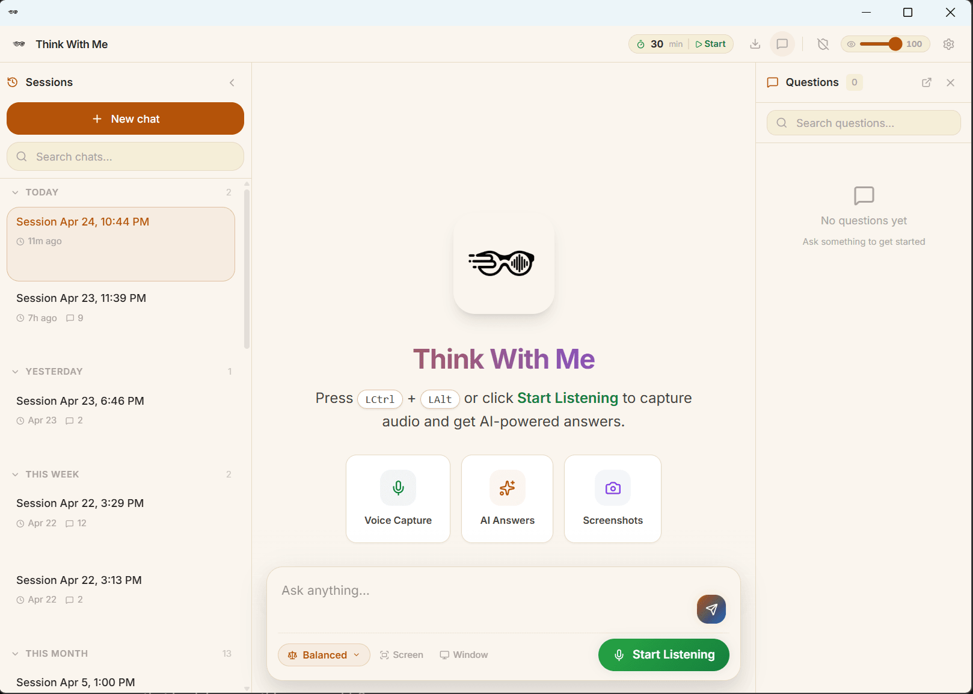
Task: Click the Start Listening button
Action: click(x=664, y=655)
